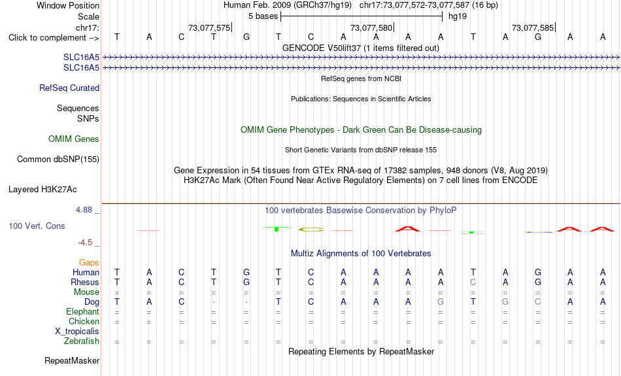The height and width of the screenshot is (376, 621).
Task: Click the GTEx Gene Expression track title
Action: 361,171
